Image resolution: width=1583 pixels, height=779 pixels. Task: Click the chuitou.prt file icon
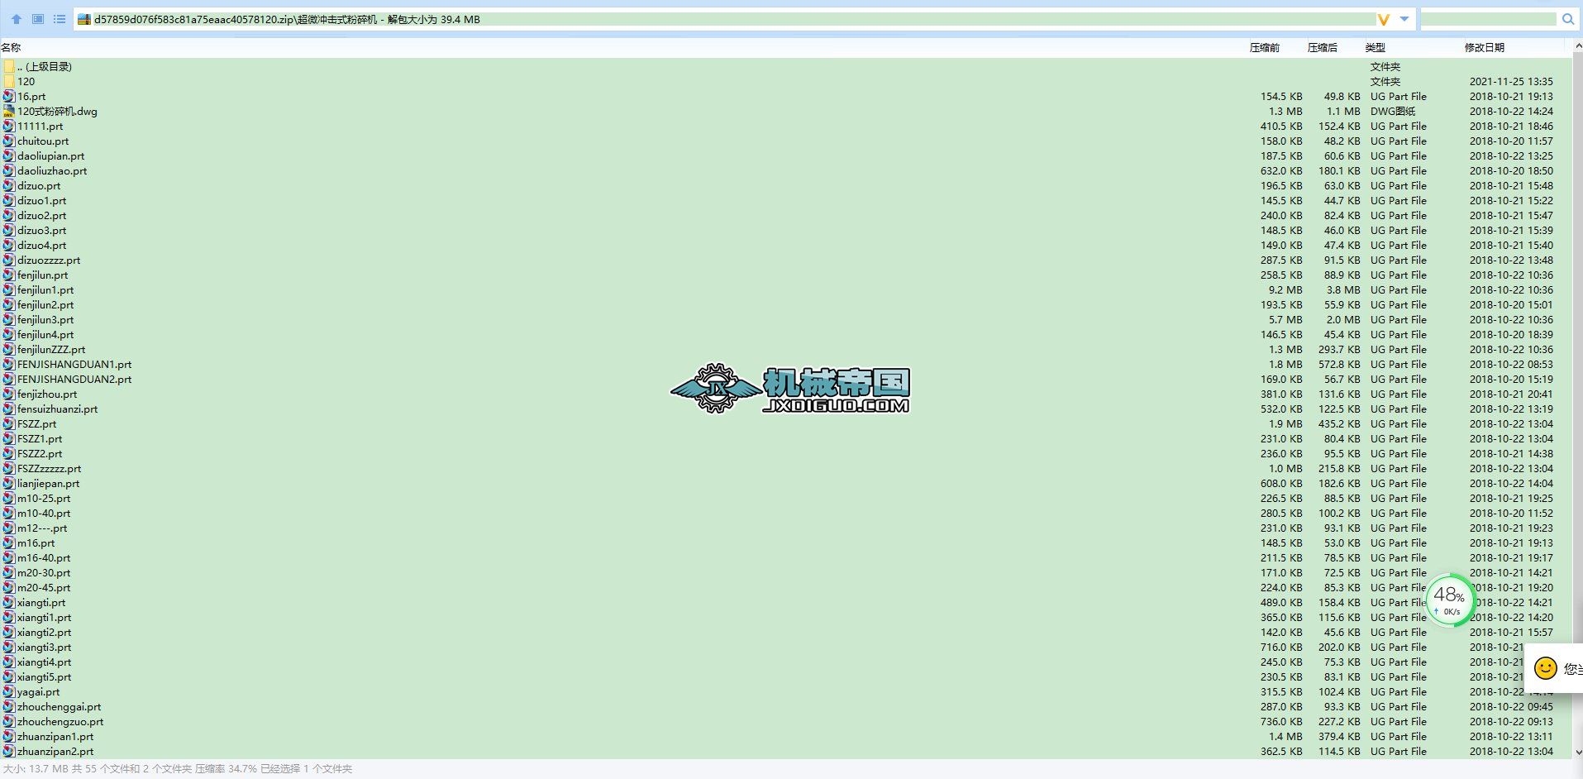coord(9,141)
